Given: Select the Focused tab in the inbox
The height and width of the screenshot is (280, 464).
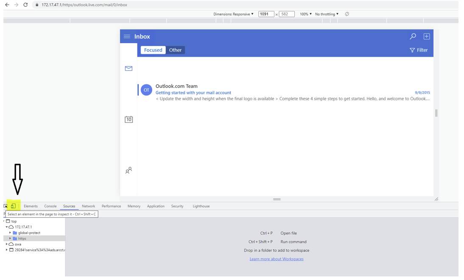Looking at the screenshot, I should 153,50.
